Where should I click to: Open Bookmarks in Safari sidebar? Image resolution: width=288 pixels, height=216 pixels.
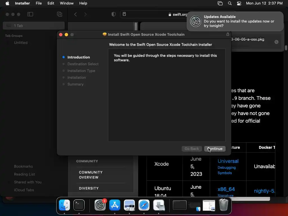click(x=23, y=166)
